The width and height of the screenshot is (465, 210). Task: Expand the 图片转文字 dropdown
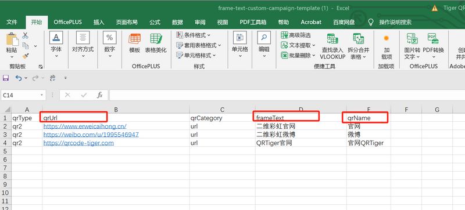pos(418,57)
